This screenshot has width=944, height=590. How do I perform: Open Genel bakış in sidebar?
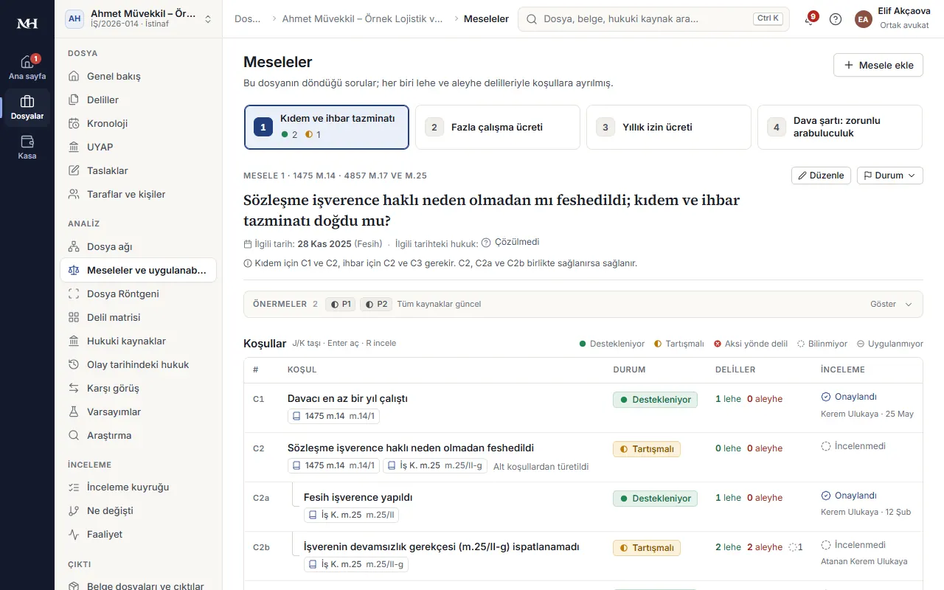tap(139, 76)
